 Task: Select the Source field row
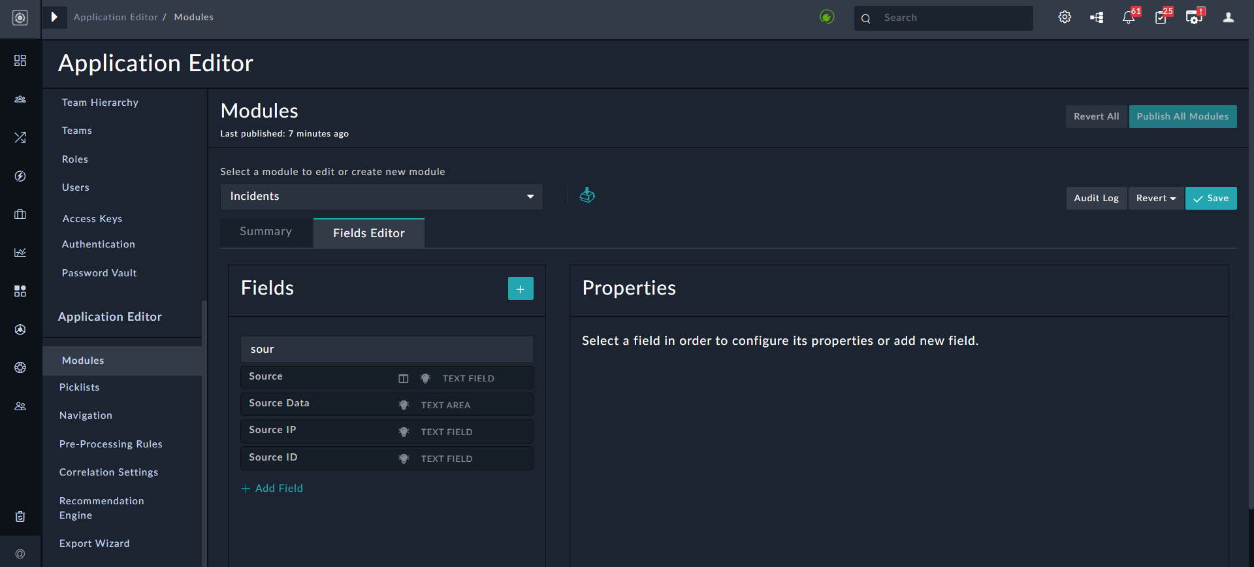point(387,378)
